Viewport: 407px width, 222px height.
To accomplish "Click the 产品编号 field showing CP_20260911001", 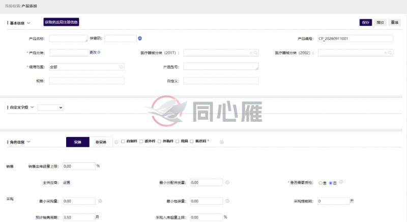I will coord(355,38).
